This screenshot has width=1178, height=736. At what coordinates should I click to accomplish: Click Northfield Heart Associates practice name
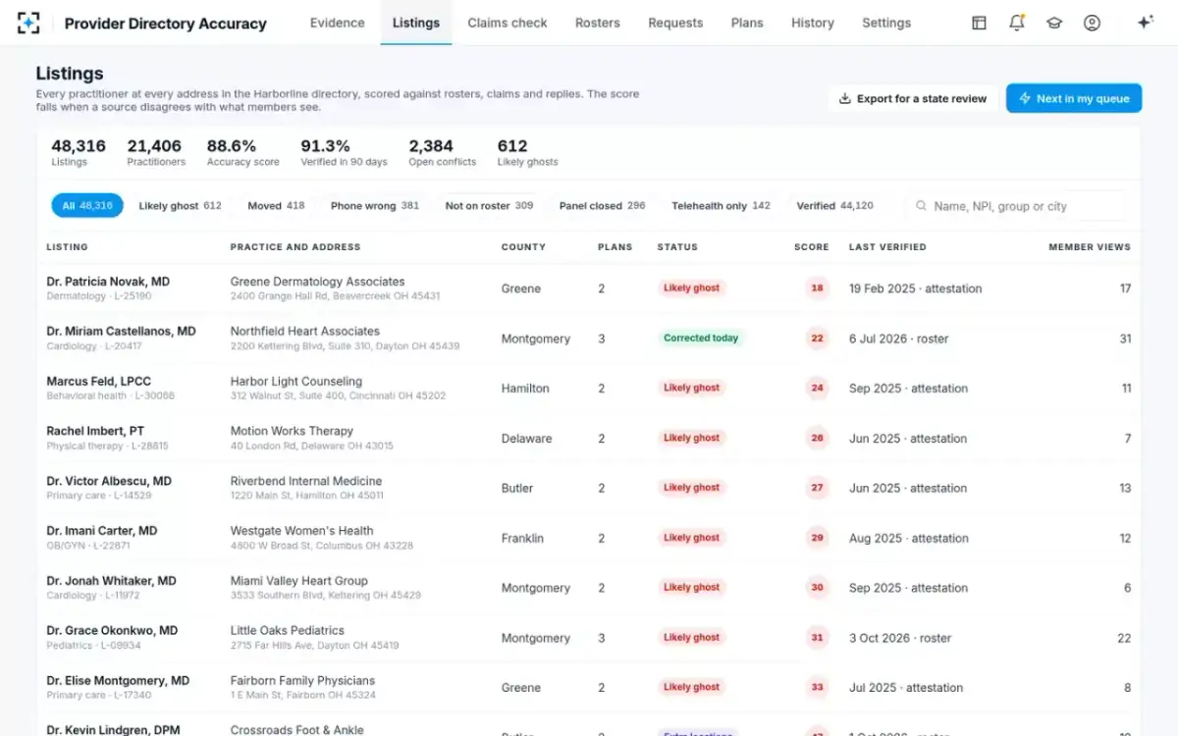305,332
